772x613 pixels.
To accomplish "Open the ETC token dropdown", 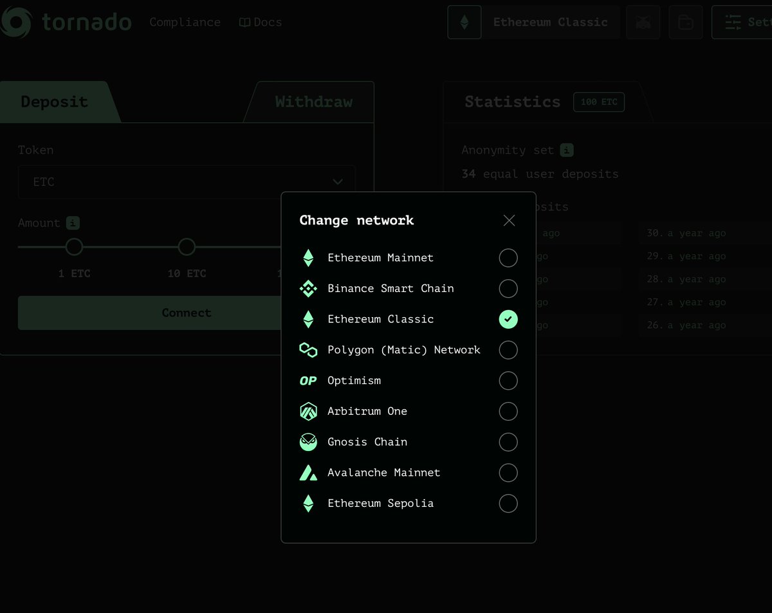I will tap(187, 182).
